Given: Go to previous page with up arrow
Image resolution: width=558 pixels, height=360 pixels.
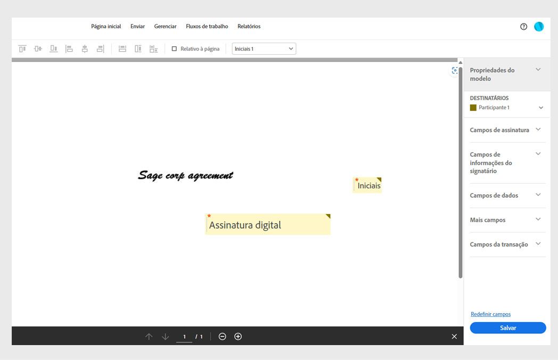Looking at the screenshot, I should pos(149,337).
